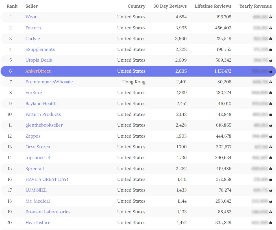Click the lock icon in the Hearthshire row
276x230 pixels.
(271, 223)
